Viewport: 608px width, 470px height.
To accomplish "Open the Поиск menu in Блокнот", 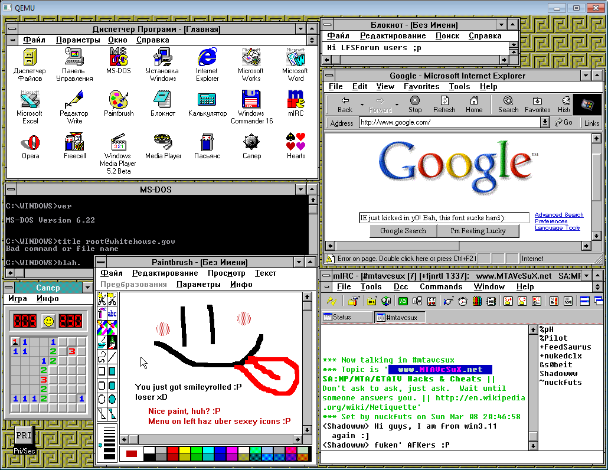I will point(447,35).
